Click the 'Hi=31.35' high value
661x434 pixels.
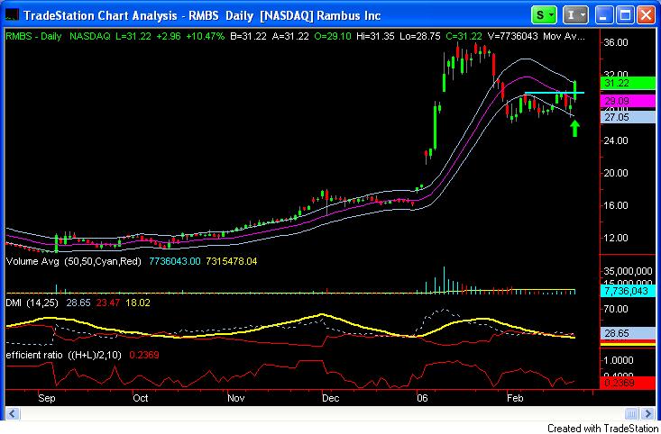click(x=375, y=36)
